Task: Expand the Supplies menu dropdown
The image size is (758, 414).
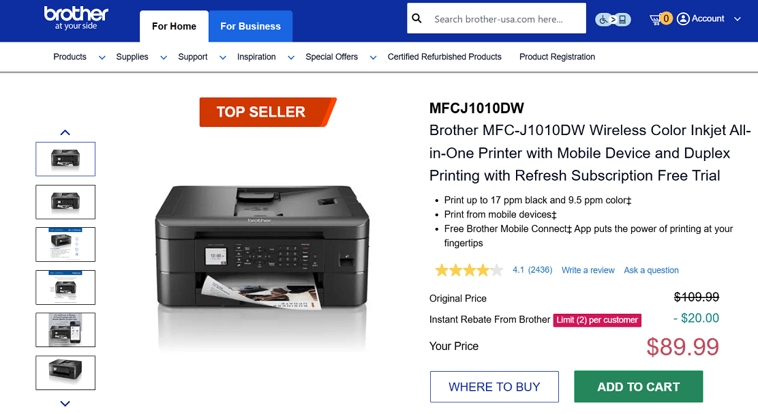Action: coord(164,58)
